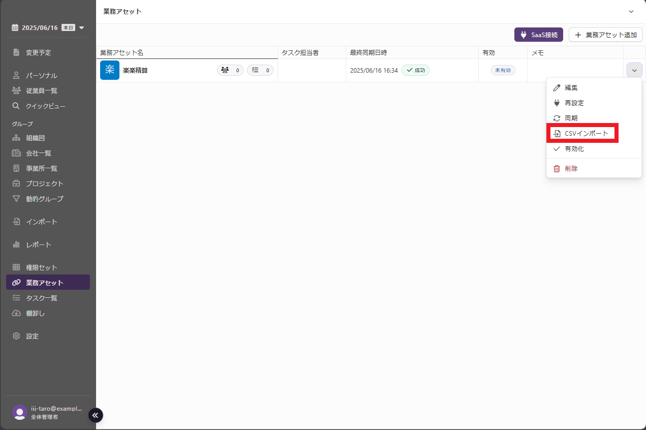Click the SaaS接続 button
The image size is (646, 430).
tap(538, 35)
